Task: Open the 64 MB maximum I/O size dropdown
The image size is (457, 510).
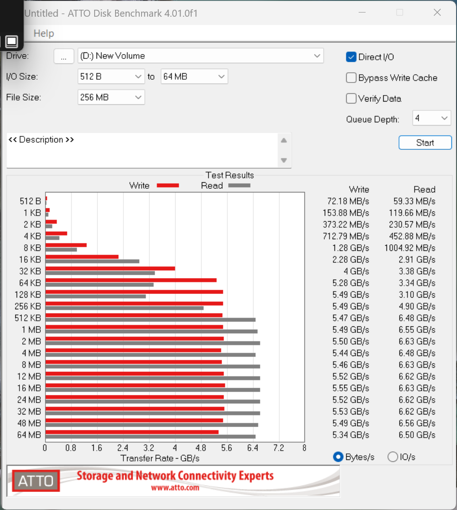Action: pos(194,77)
